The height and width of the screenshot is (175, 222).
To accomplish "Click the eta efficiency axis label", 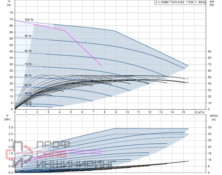I will tap(211, 2).
